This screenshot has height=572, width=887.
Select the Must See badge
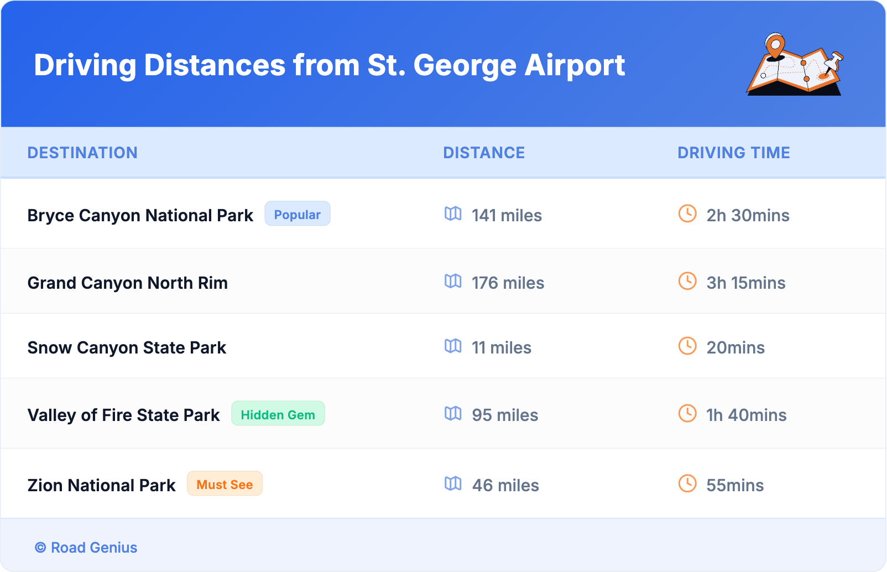(x=225, y=484)
